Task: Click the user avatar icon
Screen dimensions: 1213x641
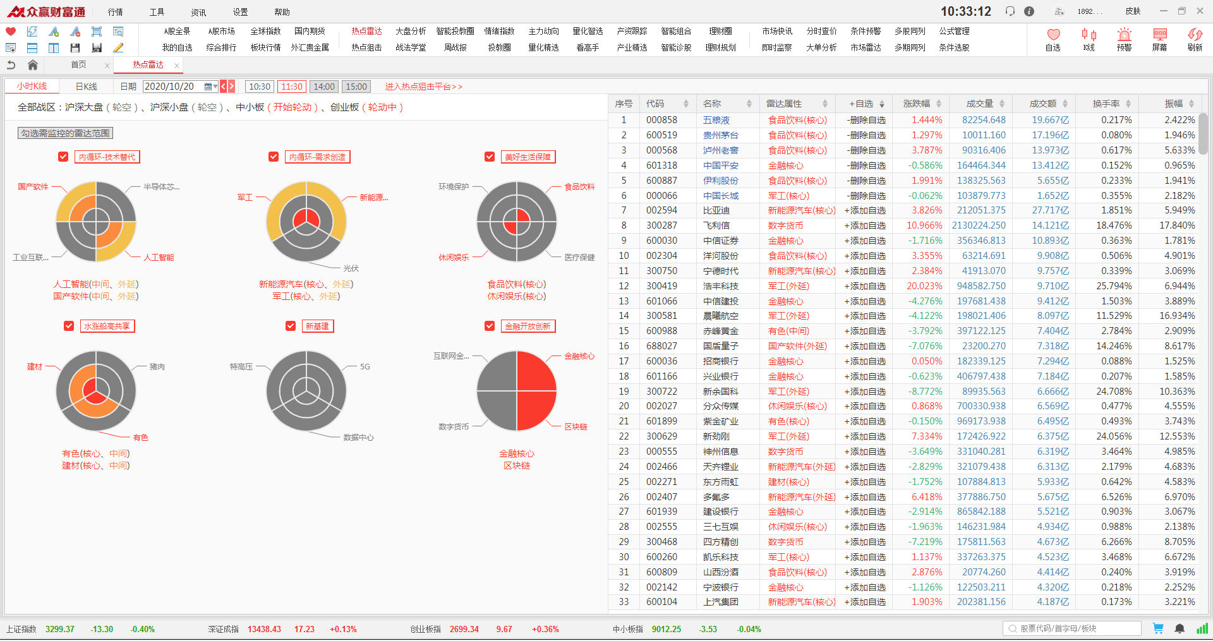Action: 1059,11
